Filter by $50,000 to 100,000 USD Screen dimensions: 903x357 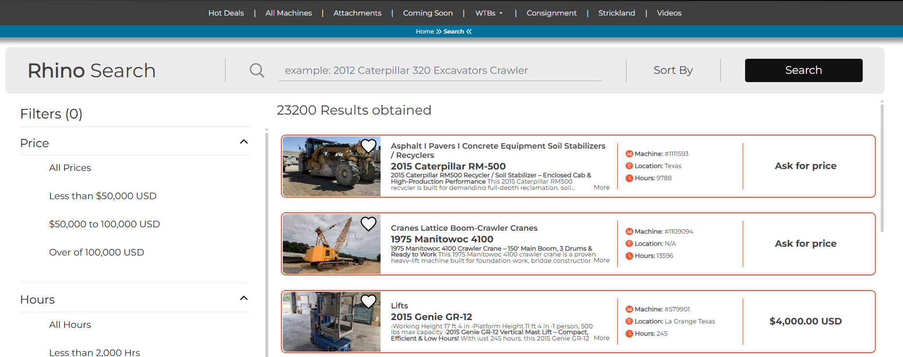coord(104,224)
